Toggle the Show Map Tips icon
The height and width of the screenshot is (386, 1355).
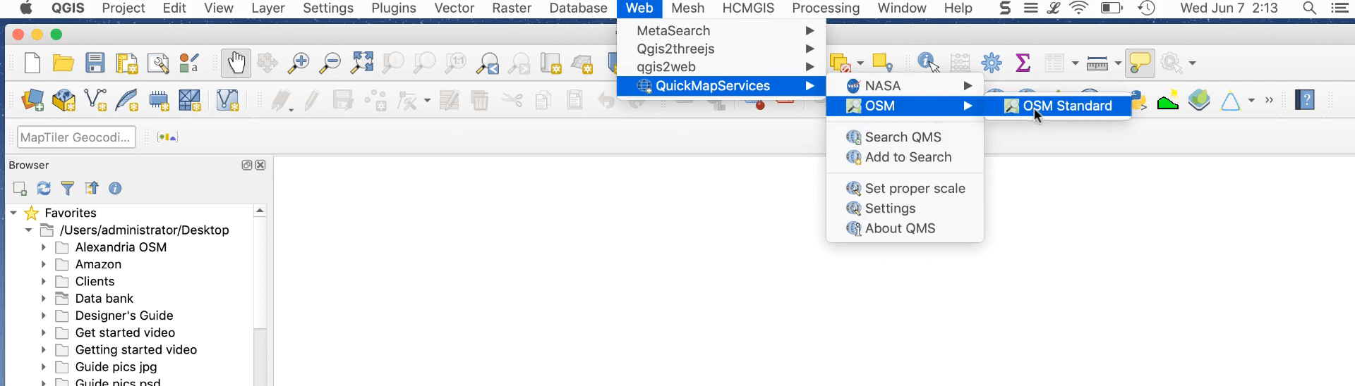click(1140, 63)
